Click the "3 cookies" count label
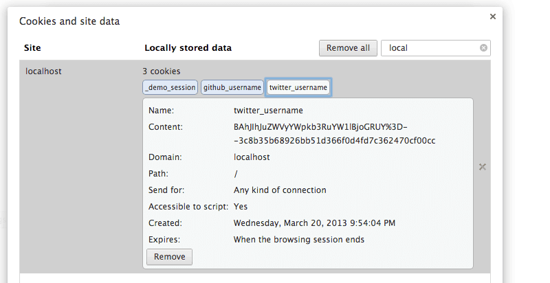Screen dimensions: 550x283 [x=161, y=71]
